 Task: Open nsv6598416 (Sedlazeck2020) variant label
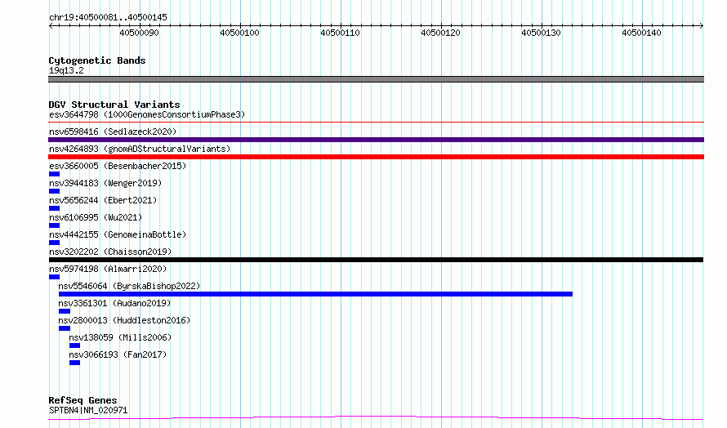[x=113, y=132]
